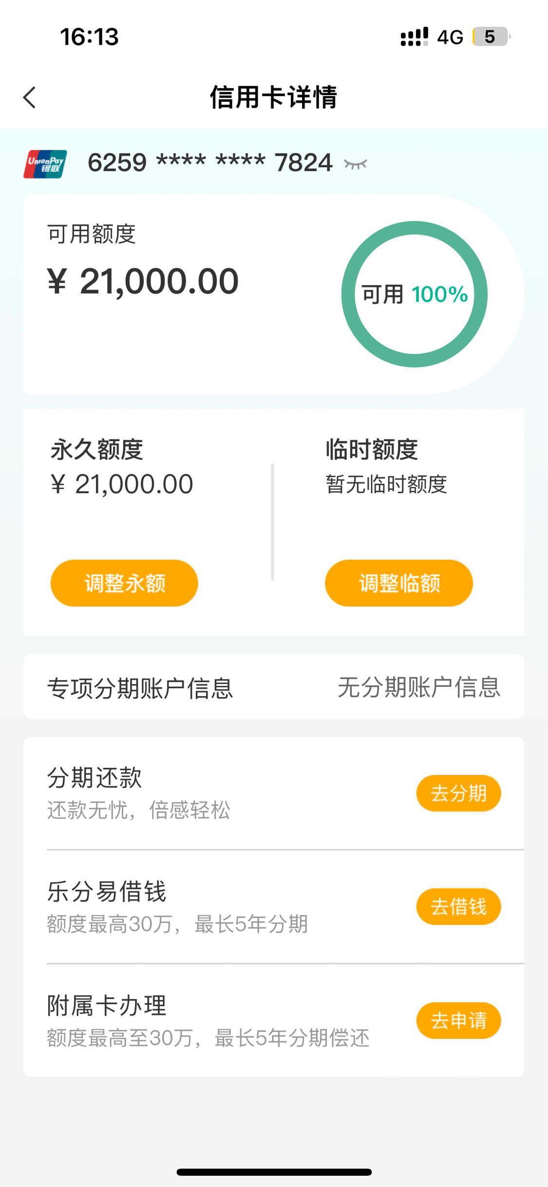Tap the cellular signal strength icon

414,37
